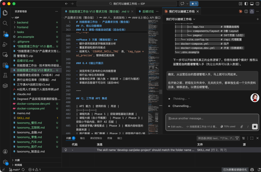Click the Queue another message input
The height and width of the screenshot is (172, 261).
tap(212, 118)
